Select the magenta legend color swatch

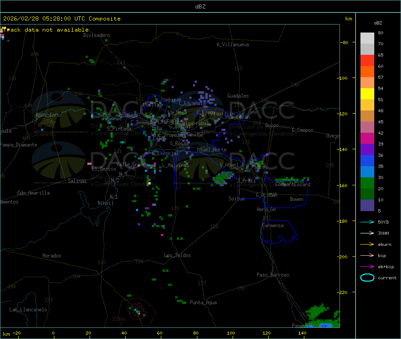tap(367, 138)
